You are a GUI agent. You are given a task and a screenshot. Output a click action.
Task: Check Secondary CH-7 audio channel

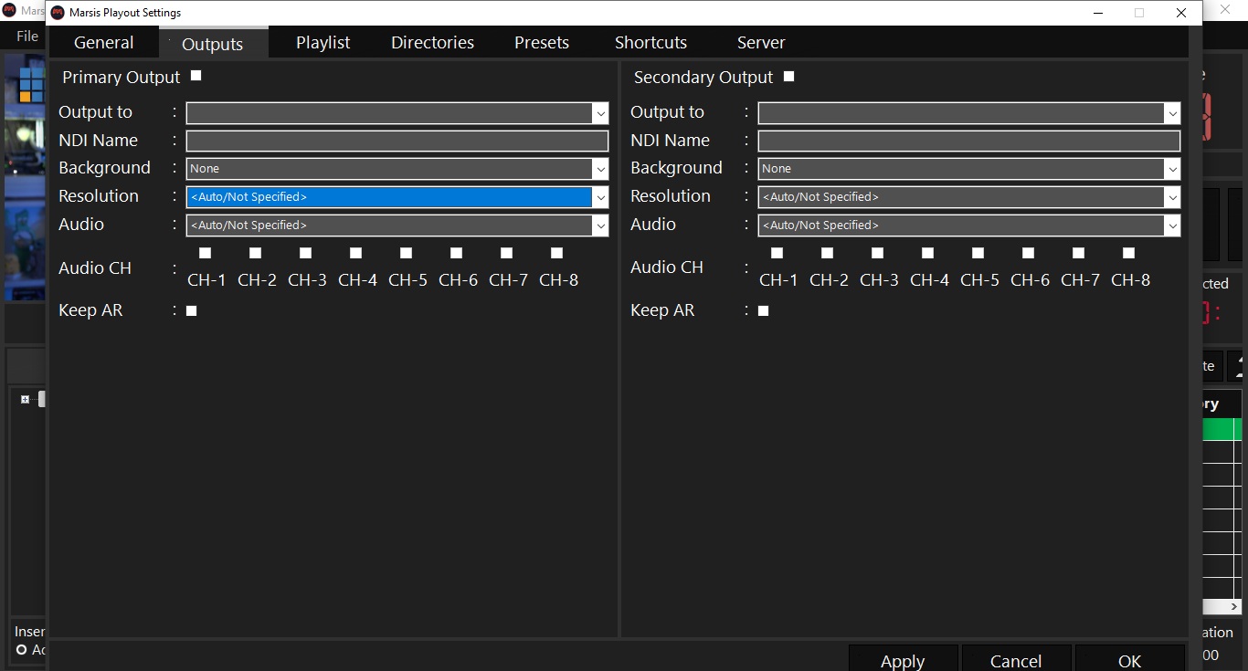coord(1078,253)
